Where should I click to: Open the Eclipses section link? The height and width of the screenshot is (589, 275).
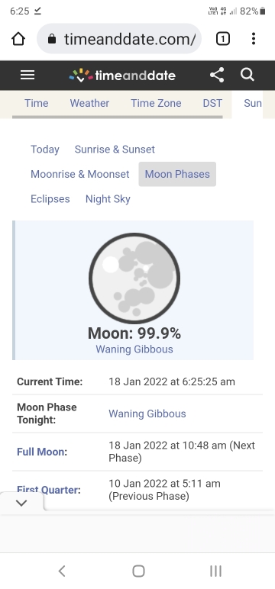click(x=50, y=198)
